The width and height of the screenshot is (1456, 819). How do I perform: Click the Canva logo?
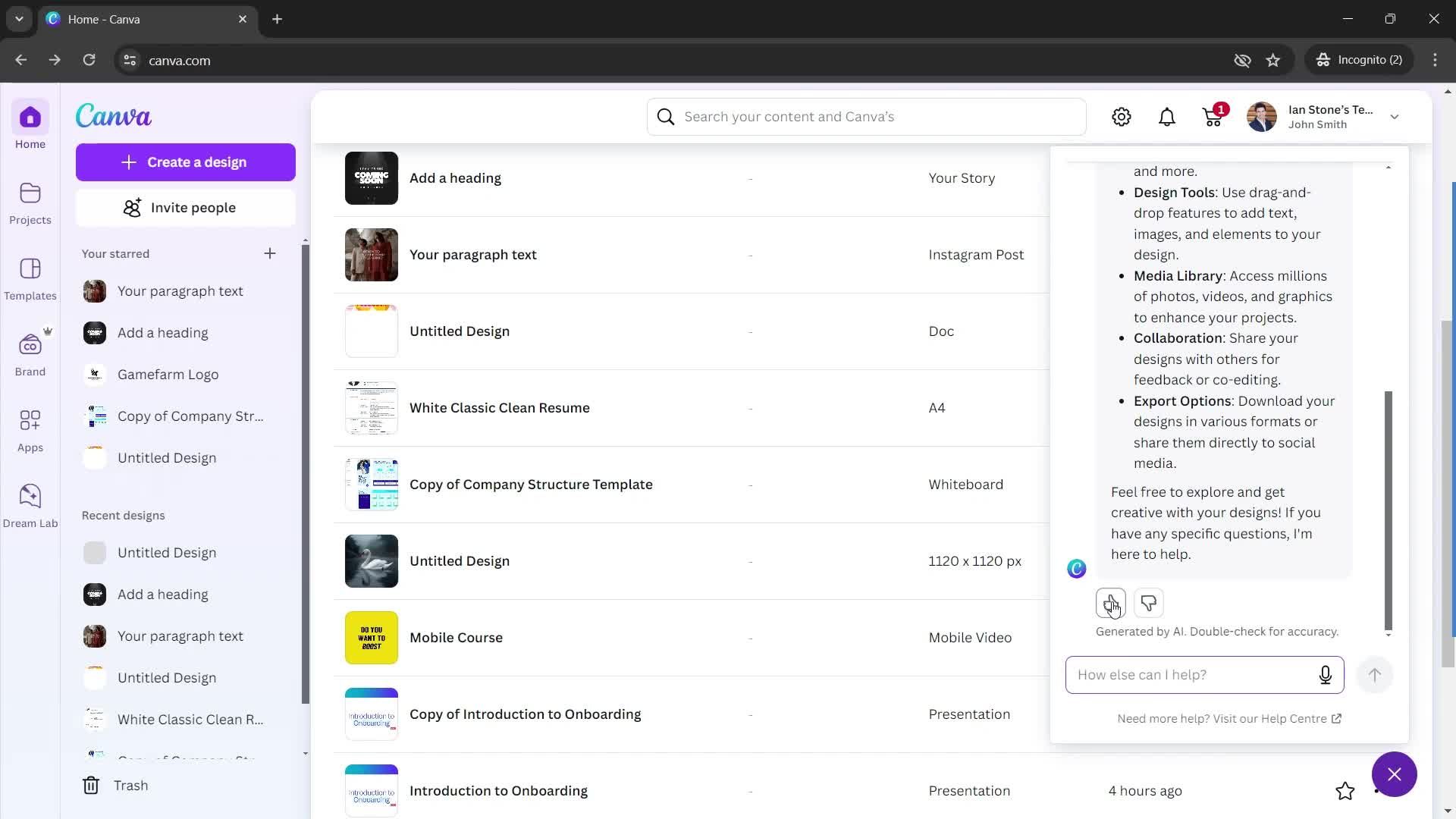[x=114, y=116]
